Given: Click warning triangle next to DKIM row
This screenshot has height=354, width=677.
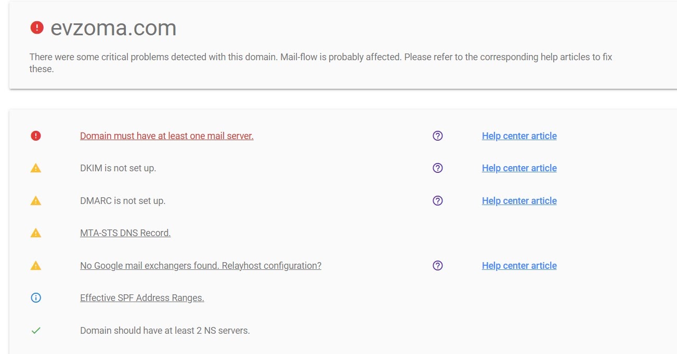Looking at the screenshot, I should point(35,168).
